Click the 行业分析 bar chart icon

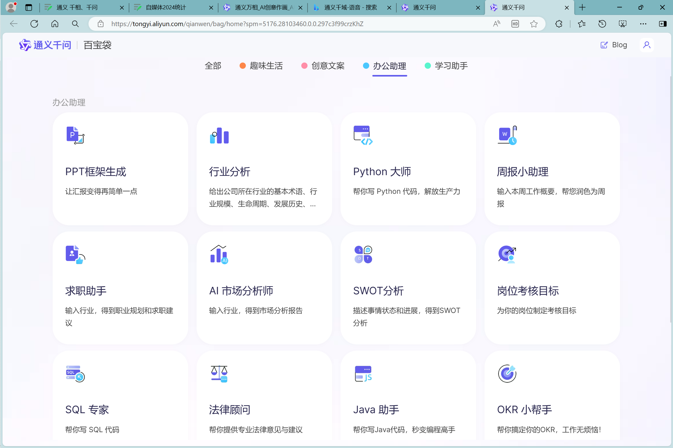click(x=219, y=135)
